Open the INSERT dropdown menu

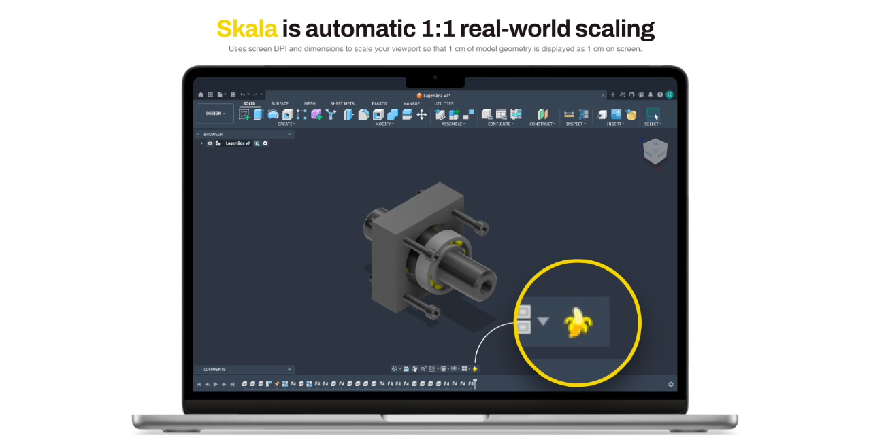point(617,124)
